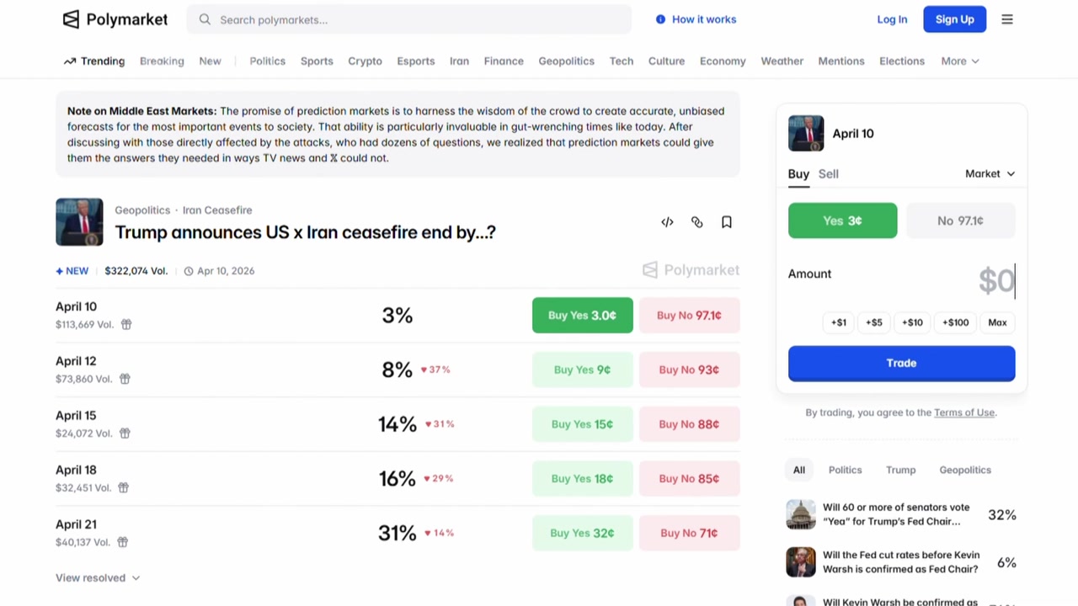Copy market link via chain icon
This screenshot has width=1078, height=606.
[696, 222]
